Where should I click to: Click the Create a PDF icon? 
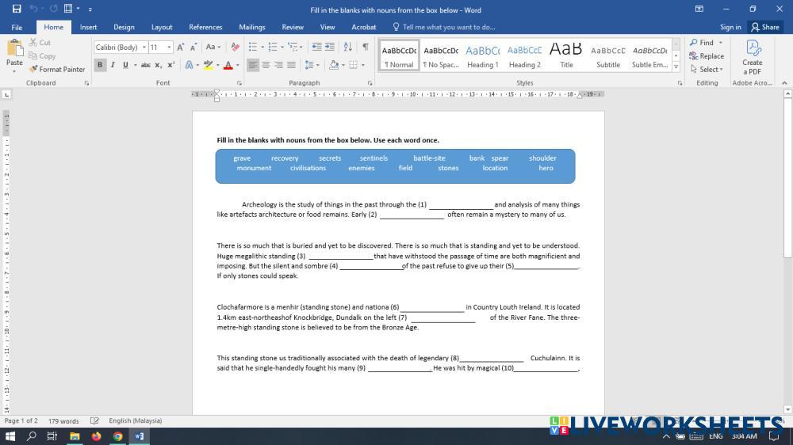point(752,56)
